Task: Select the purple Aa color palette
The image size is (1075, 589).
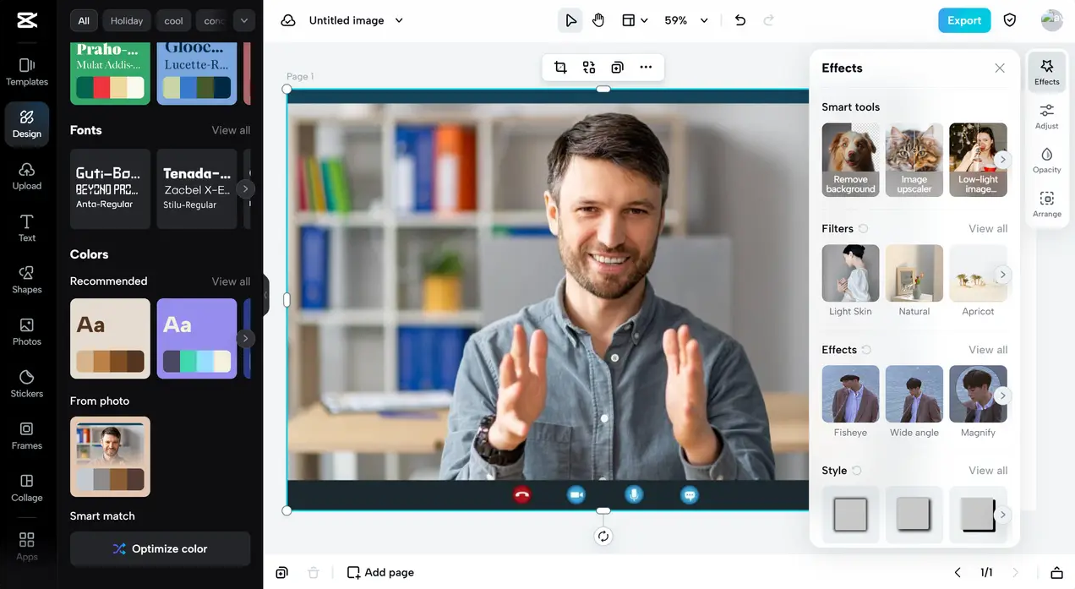Action: tap(197, 338)
